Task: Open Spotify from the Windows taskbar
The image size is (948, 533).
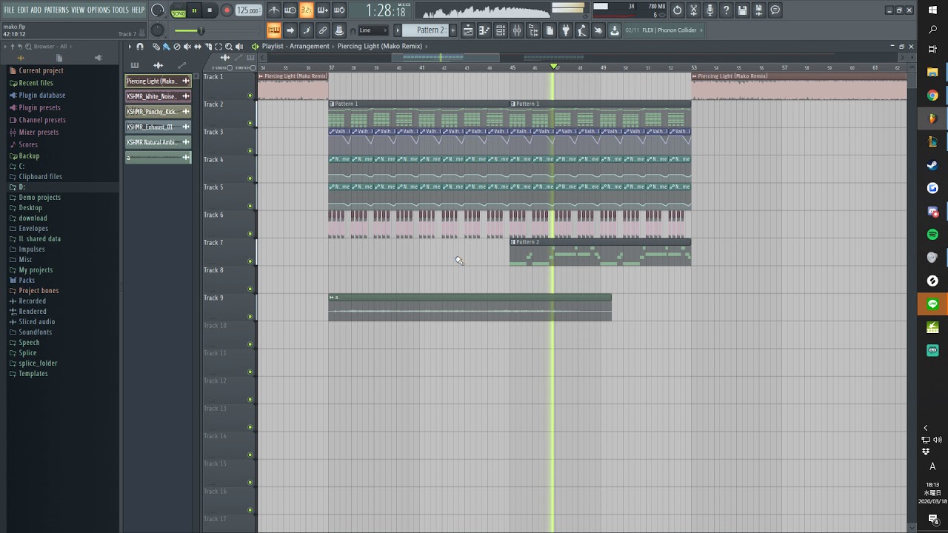Action: pos(932,235)
